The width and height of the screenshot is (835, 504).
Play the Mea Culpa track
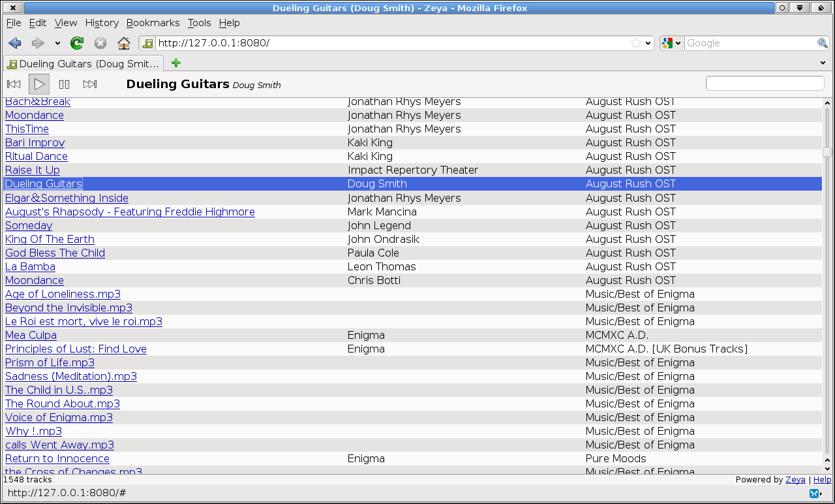pos(31,336)
